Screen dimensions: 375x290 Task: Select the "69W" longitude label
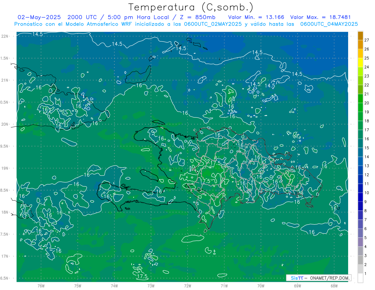[x=297, y=286]
